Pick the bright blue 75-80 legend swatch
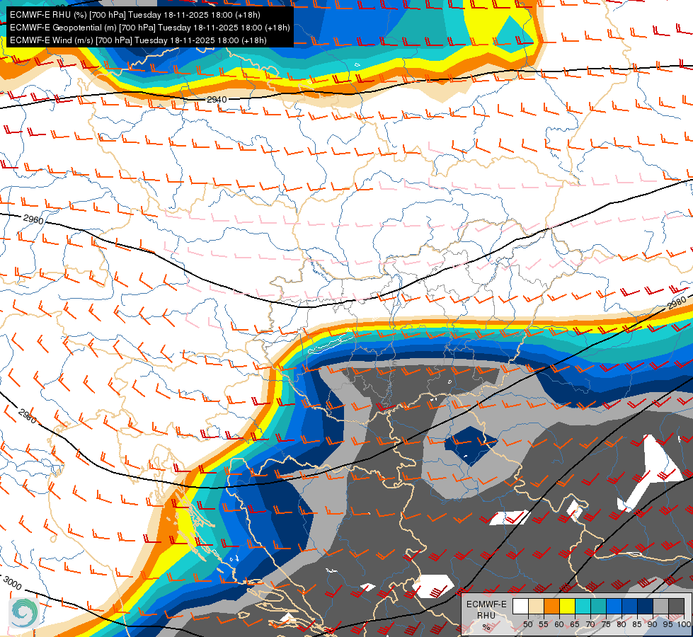The height and width of the screenshot is (637, 693). coord(614,606)
